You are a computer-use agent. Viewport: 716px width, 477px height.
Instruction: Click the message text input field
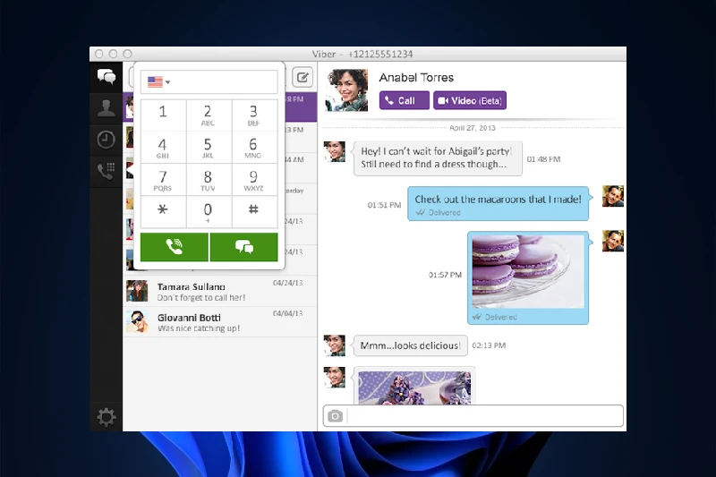tap(483, 416)
